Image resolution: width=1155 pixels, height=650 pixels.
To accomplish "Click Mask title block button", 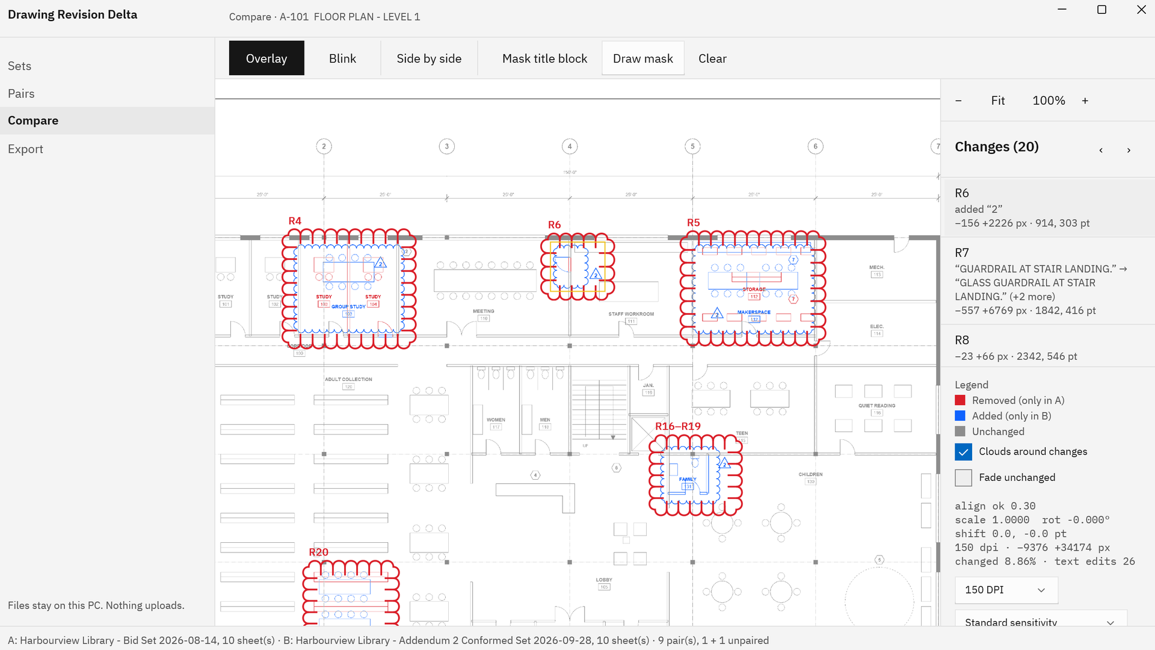I will click(x=544, y=58).
